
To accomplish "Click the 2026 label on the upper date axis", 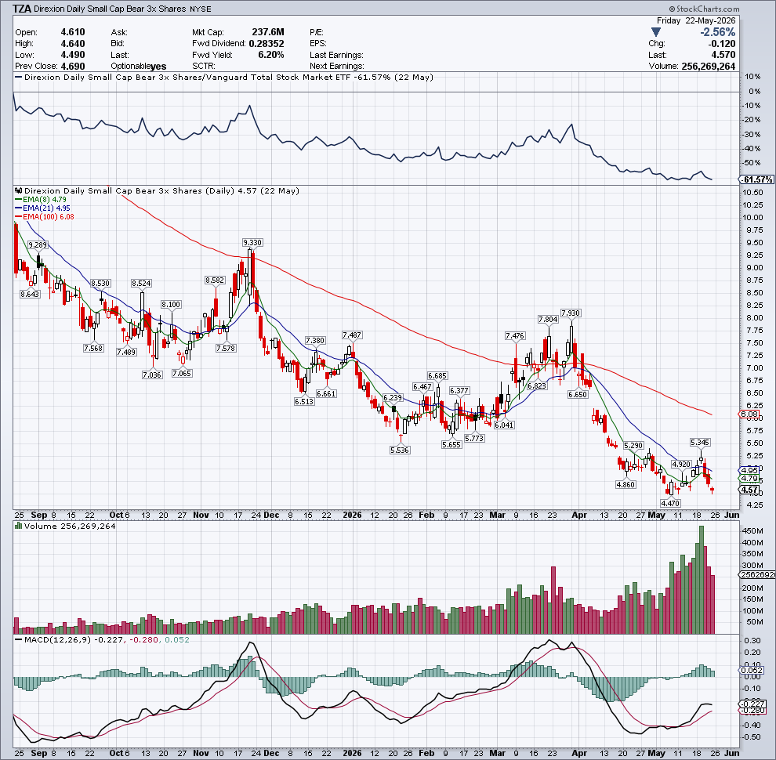I will click(x=353, y=515).
